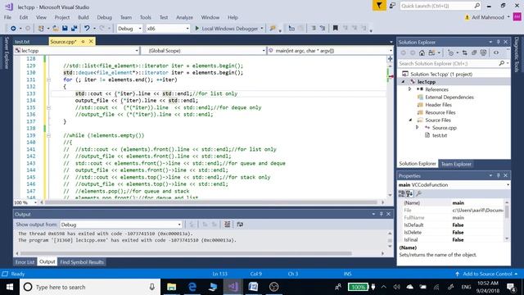
Task: Click the Save All icon
Action: click(74, 29)
